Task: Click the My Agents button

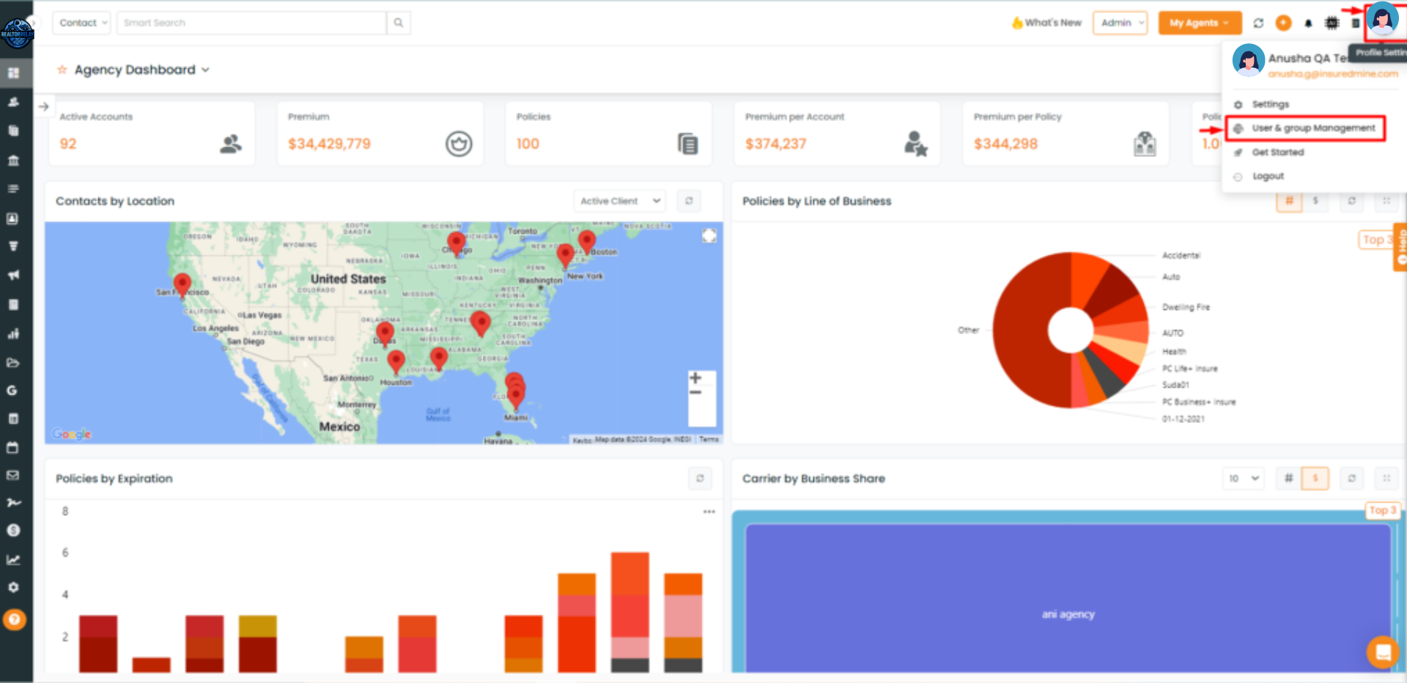Action: pyautogui.click(x=1199, y=23)
